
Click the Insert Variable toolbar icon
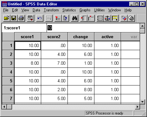(x=91, y=18)
